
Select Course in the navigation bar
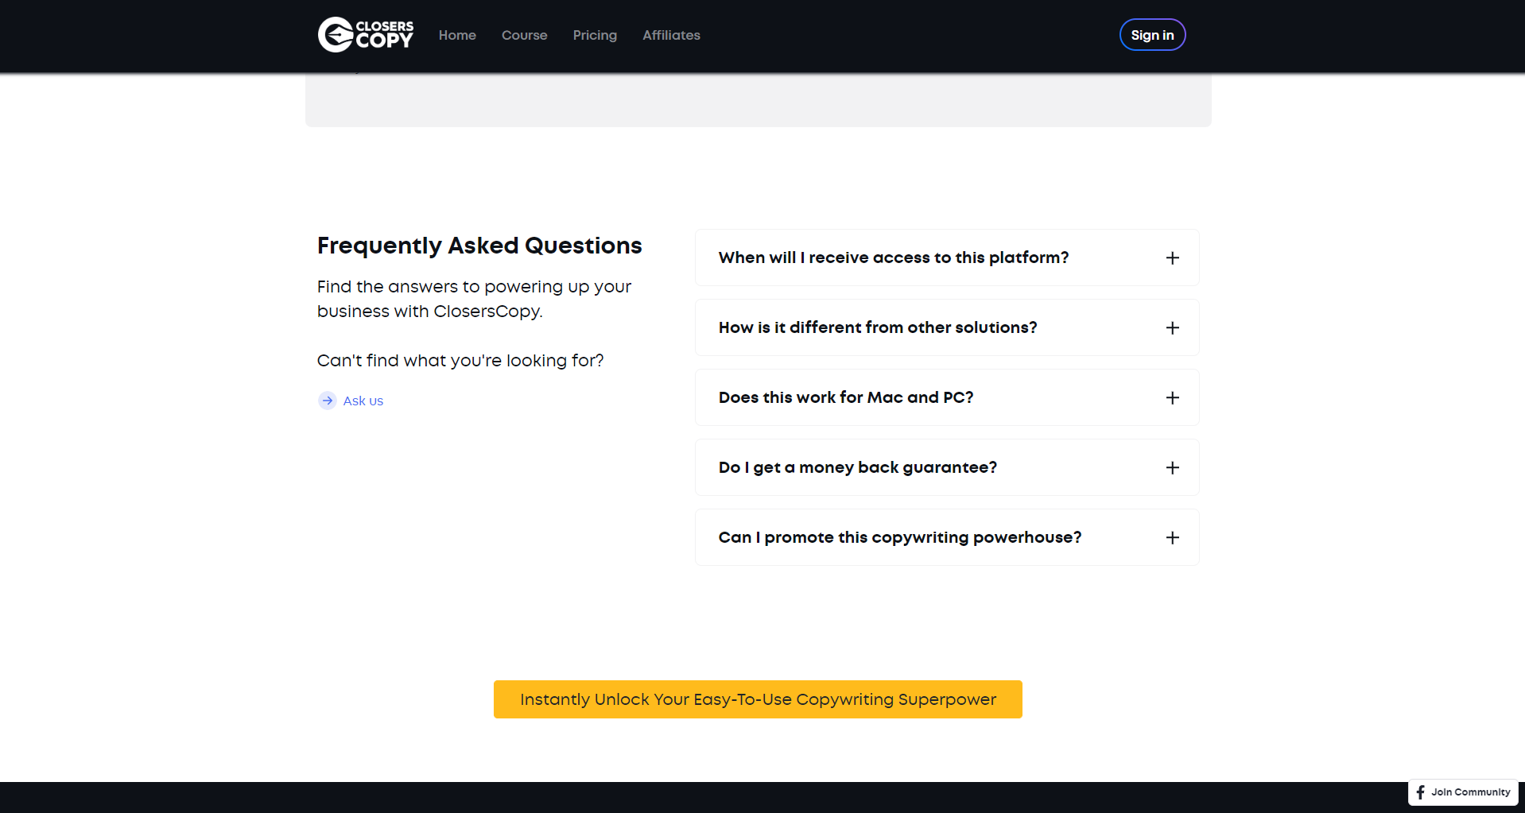click(524, 35)
